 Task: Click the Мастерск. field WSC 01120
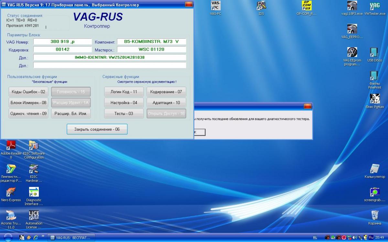click(151, 49)
